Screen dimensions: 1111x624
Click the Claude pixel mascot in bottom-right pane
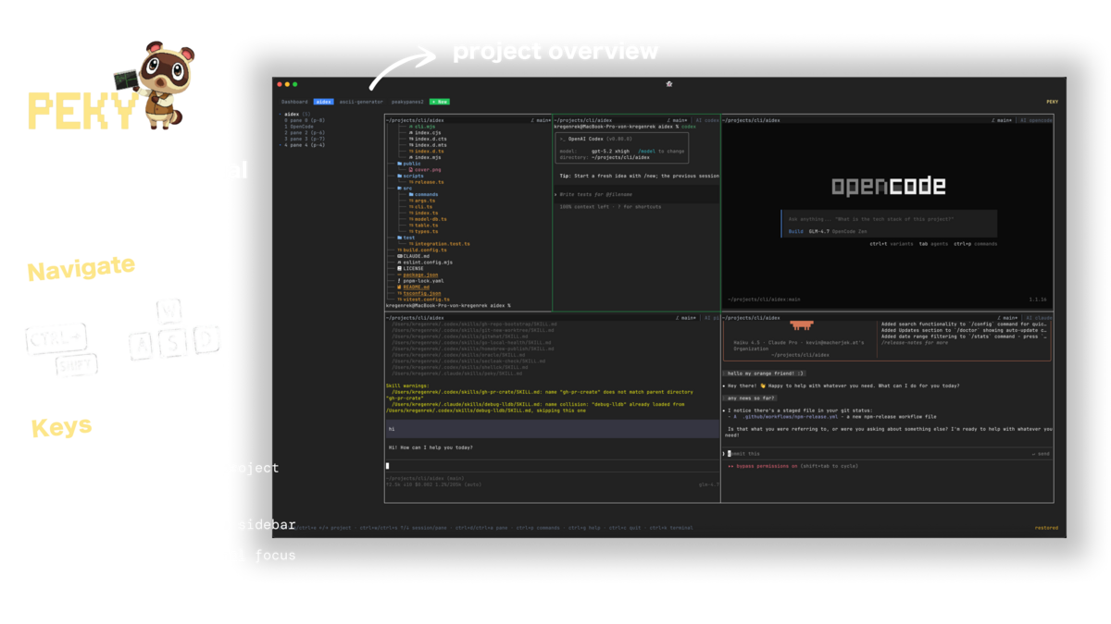click(x=801, y=325)
